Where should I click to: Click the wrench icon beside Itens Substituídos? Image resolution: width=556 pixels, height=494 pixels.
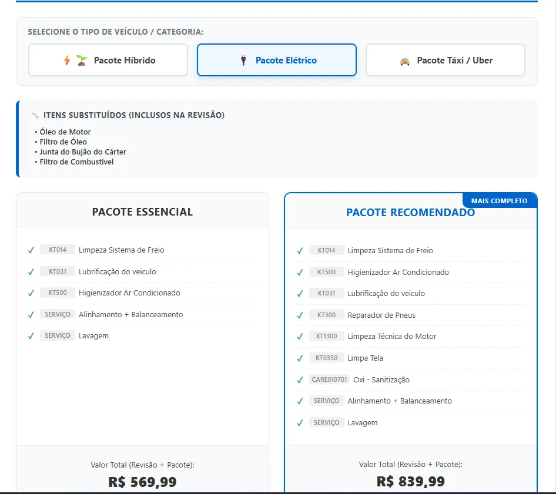[35, 115]
